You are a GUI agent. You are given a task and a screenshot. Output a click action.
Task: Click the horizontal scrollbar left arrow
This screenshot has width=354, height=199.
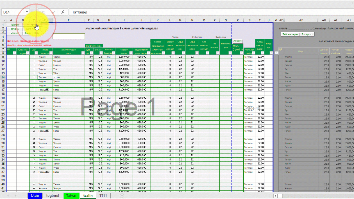tap(276, 196)
